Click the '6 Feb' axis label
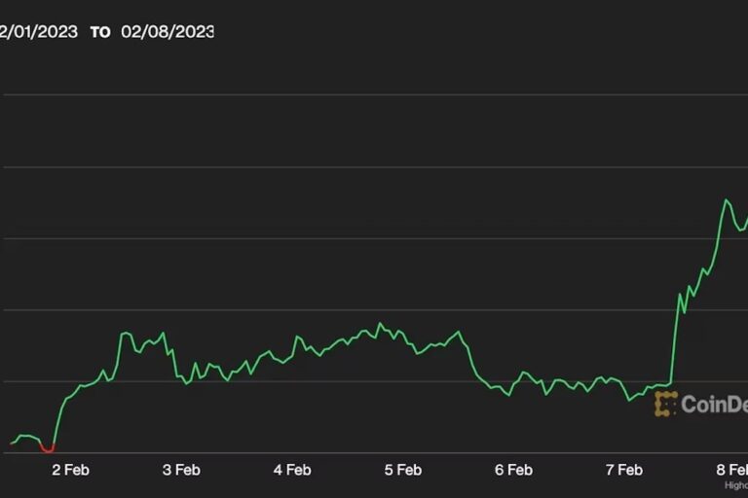The width and height of the screenshot is (748, 498). [514, 470]
